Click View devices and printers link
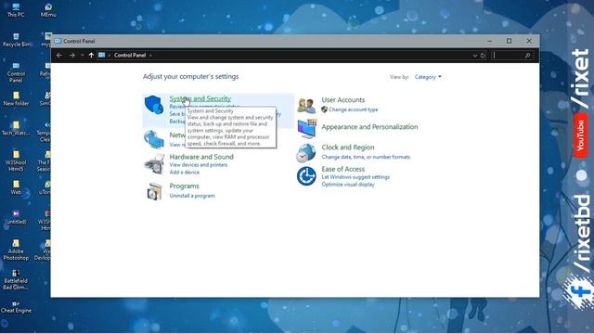Screen dimensions: 594x334 (x=198, y=165)
